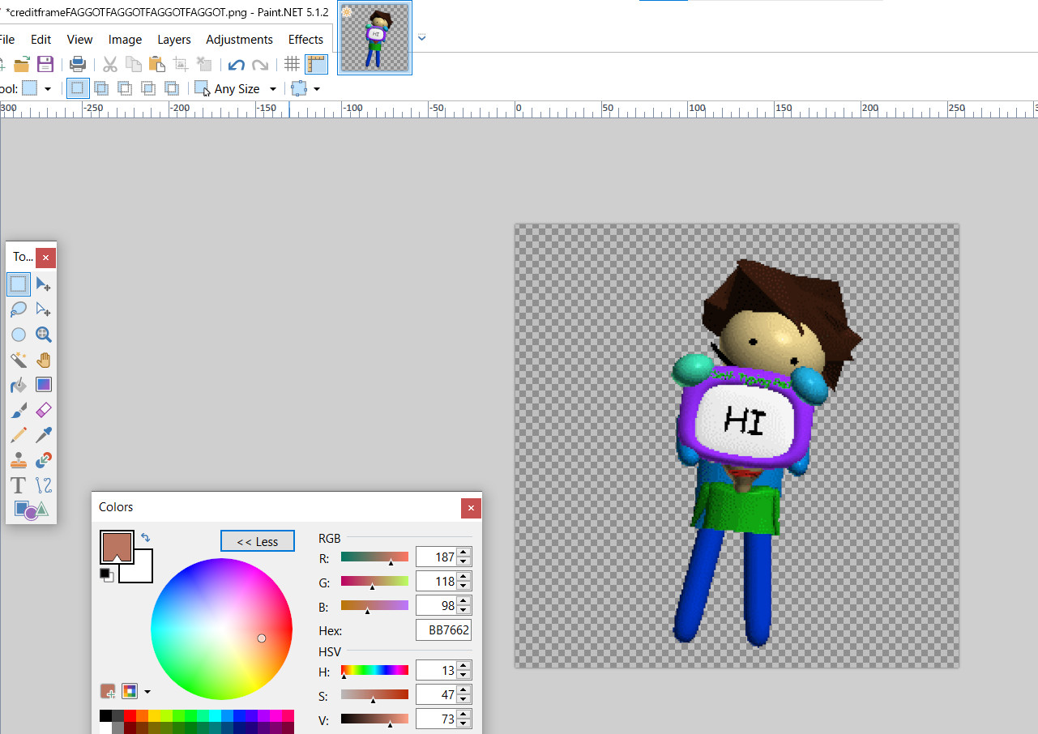Screen dimensions: 1038x734
Task: Open the View menu
Action: [79, 39]
